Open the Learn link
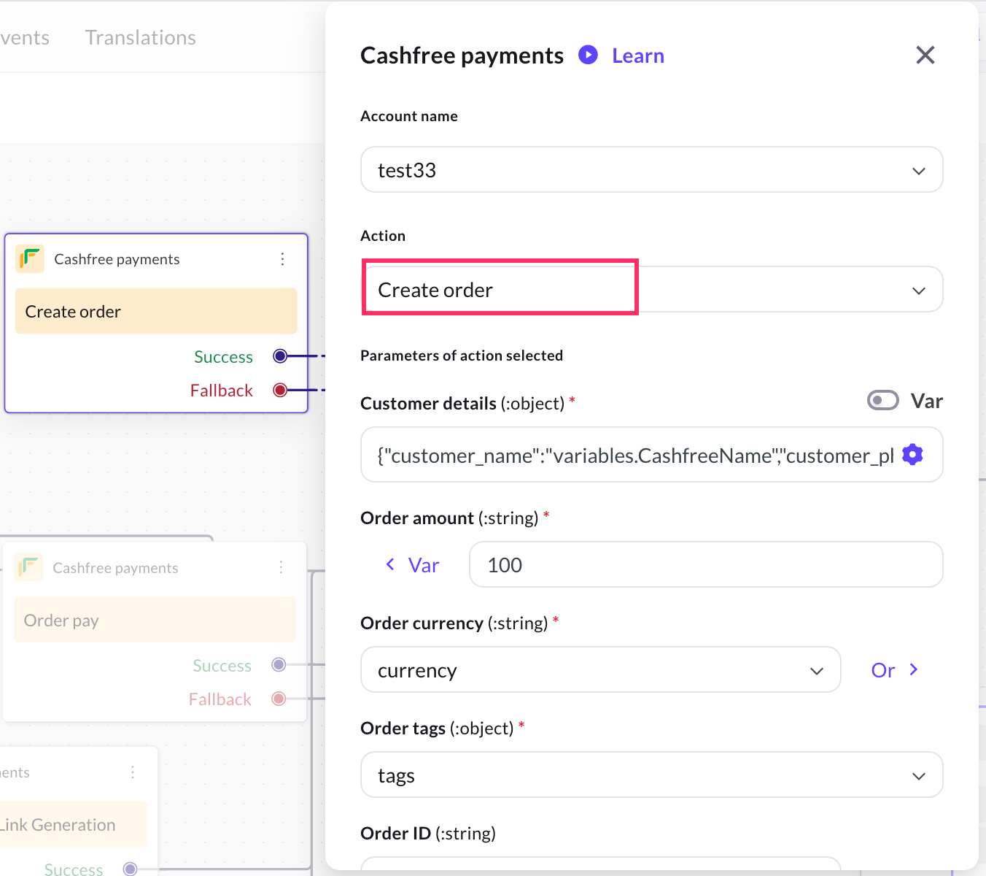 tap(637, 55)
